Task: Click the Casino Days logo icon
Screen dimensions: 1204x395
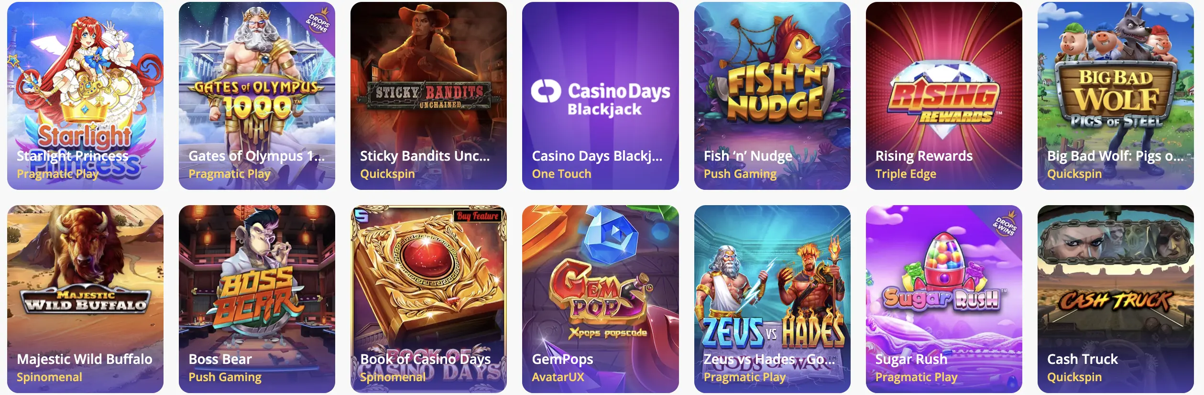Action: [546, 91]
